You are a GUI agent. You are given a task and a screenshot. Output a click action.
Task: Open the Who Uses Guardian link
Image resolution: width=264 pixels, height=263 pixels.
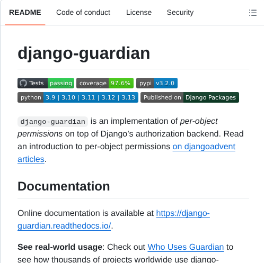coord(186,247)
